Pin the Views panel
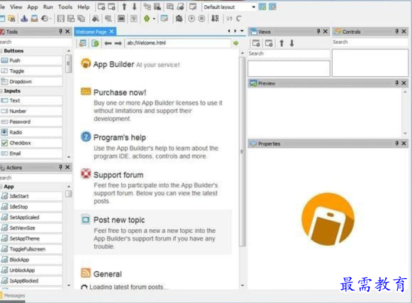This screenshot has height=303, width=412. [x=318, y=31]
